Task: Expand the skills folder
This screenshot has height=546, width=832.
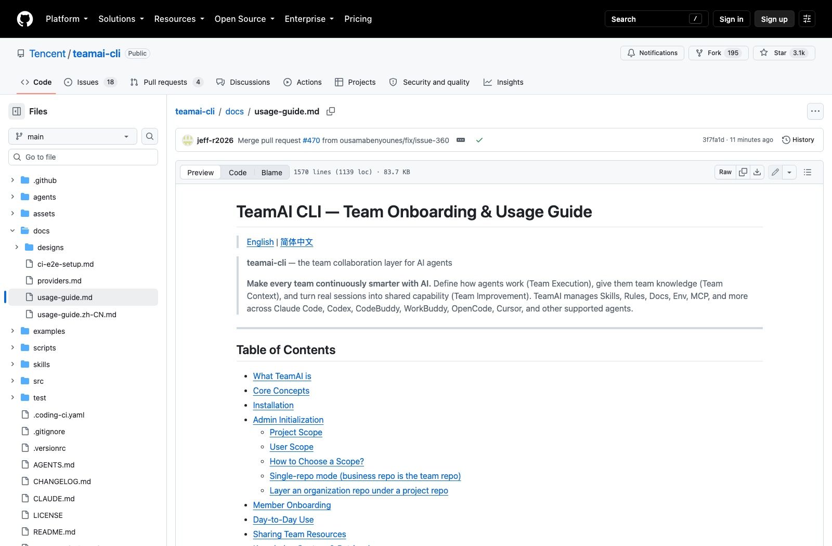Action: tap(12, 365)
